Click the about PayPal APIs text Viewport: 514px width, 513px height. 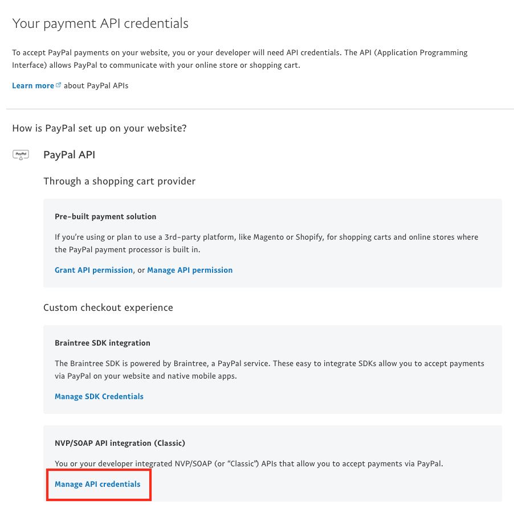coord(96,85)
